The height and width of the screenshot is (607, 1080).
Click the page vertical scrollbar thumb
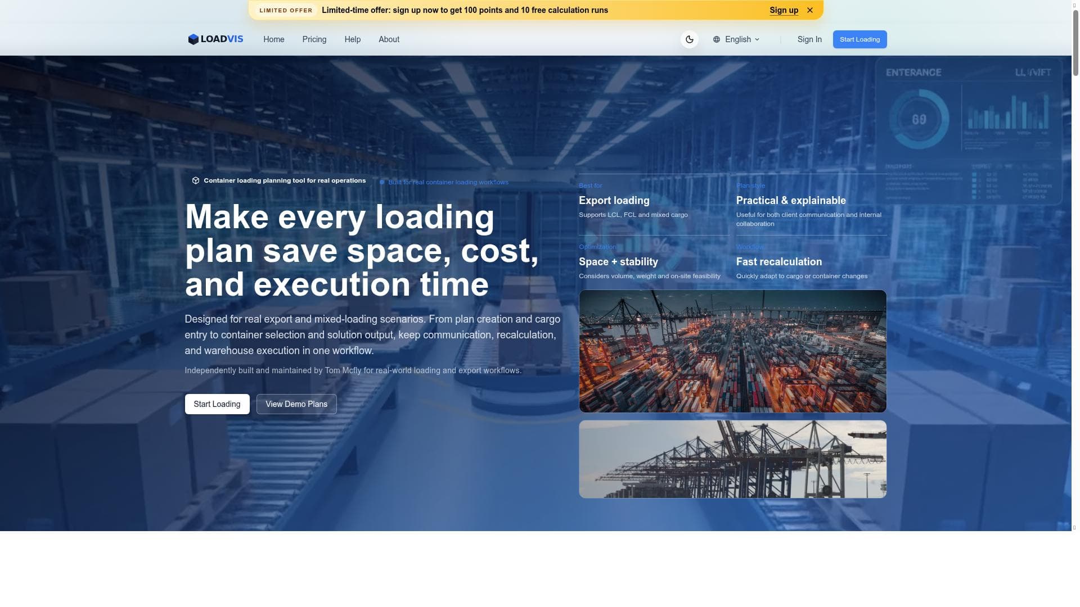coord(1075,42)
